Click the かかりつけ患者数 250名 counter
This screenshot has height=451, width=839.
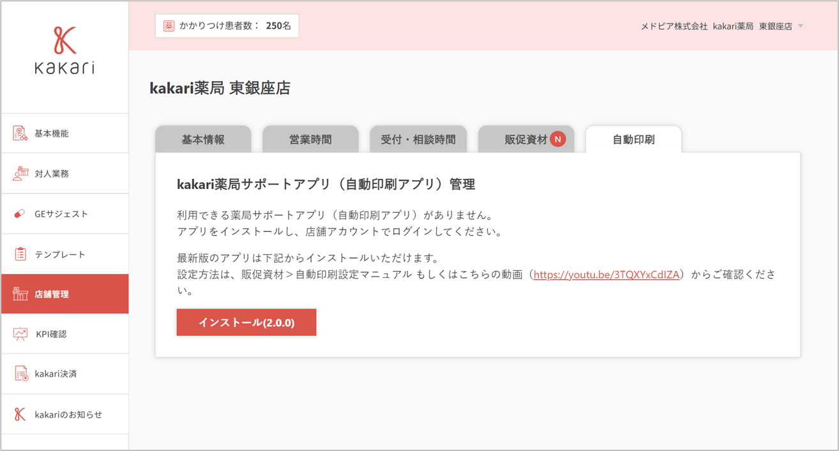227,26
